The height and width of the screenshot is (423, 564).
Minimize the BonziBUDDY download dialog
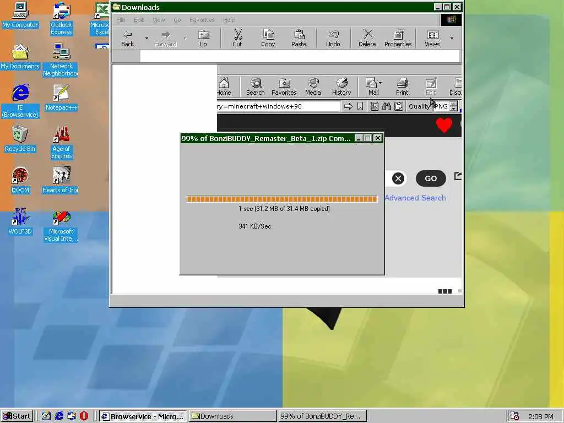[x=359, y=138]
